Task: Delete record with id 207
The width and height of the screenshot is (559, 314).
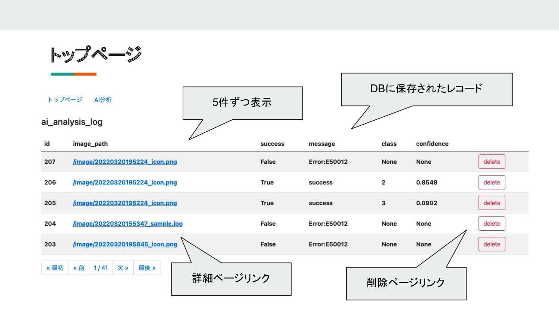Action: click(x=492, y=162)
